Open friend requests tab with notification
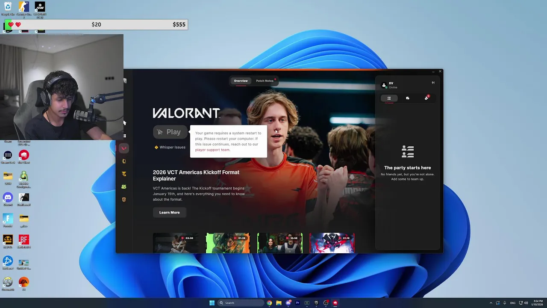Image resolution: width=547 pixels, height=308 pixels. point(426,98)
